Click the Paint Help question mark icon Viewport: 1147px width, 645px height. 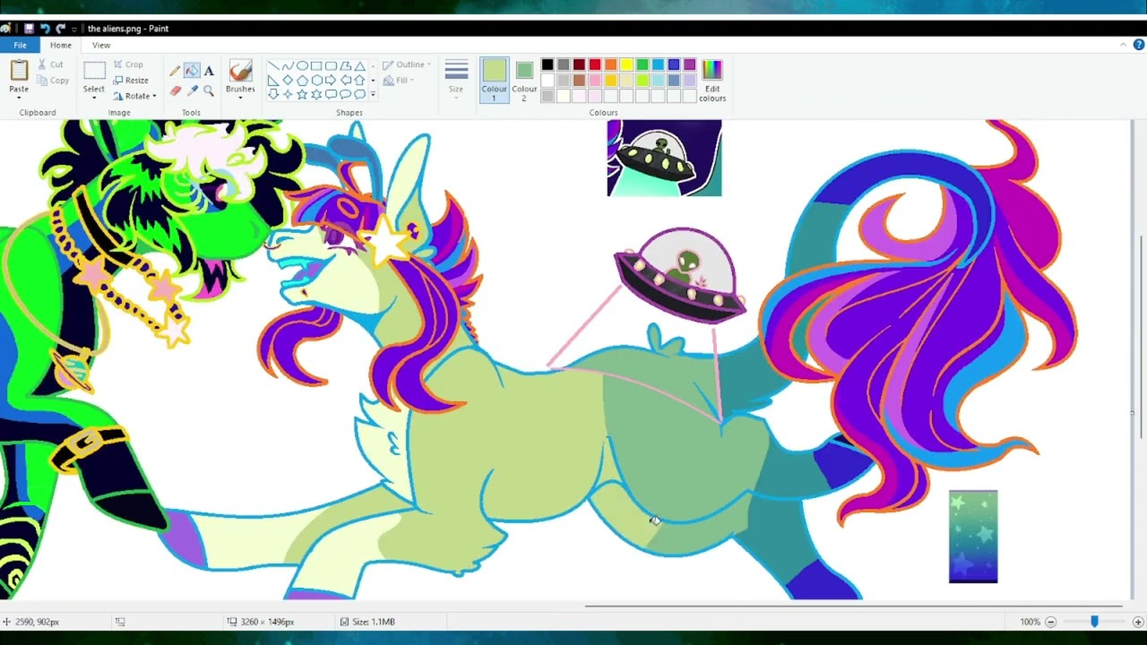[x=1138, y=45]
